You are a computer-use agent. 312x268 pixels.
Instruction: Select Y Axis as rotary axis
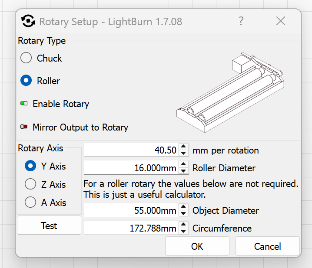(30, 166)
